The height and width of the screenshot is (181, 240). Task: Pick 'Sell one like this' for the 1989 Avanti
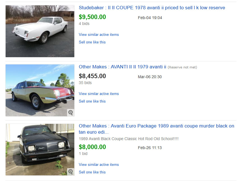(x=92, y=172)
